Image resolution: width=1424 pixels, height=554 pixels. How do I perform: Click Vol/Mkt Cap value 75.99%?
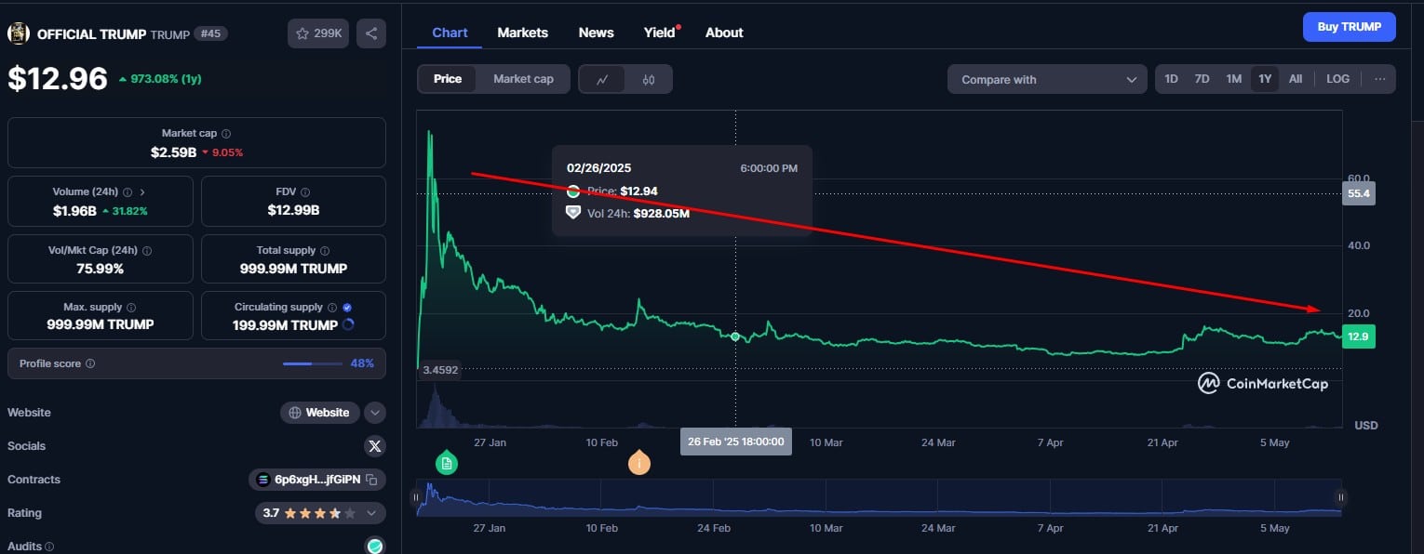[101, 269]
